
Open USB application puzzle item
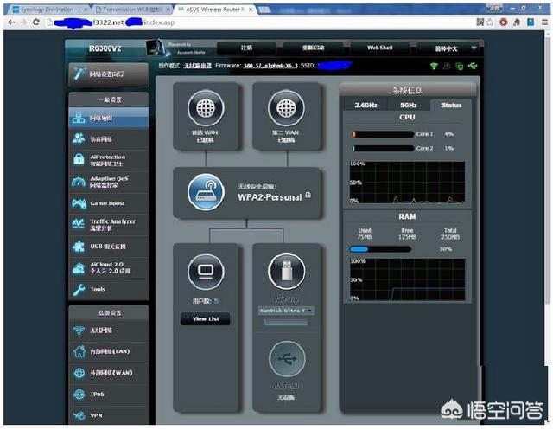click(x=109, y=247)
